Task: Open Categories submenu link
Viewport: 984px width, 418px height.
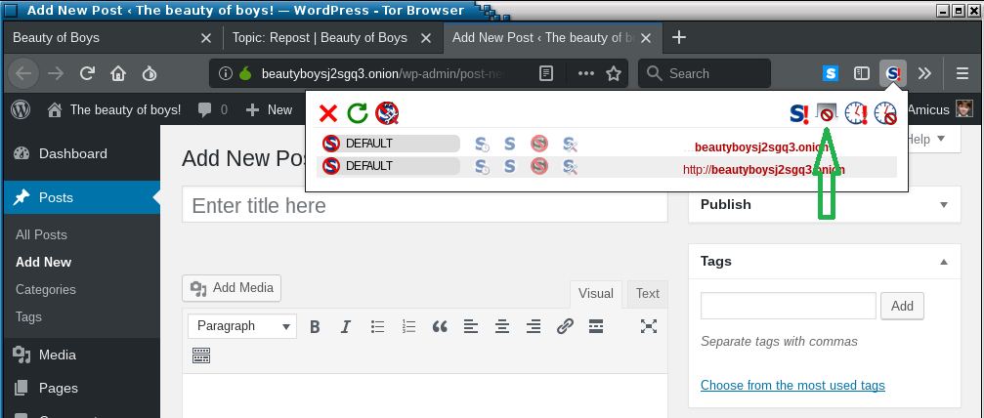Action: coord(46,289)
